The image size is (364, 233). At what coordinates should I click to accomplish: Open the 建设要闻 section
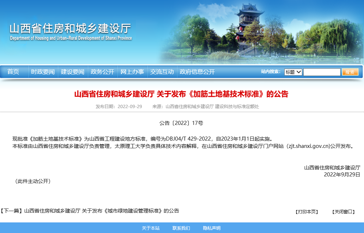[x=72, y=72]
